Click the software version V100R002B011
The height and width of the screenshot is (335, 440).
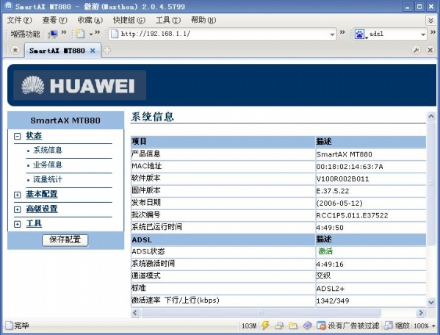tap(342, 179)
